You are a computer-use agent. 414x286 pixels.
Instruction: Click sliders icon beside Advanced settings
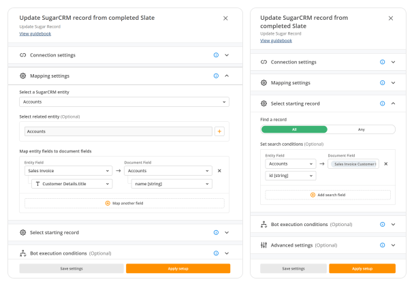pyautogui.click(x=264, y=245)
